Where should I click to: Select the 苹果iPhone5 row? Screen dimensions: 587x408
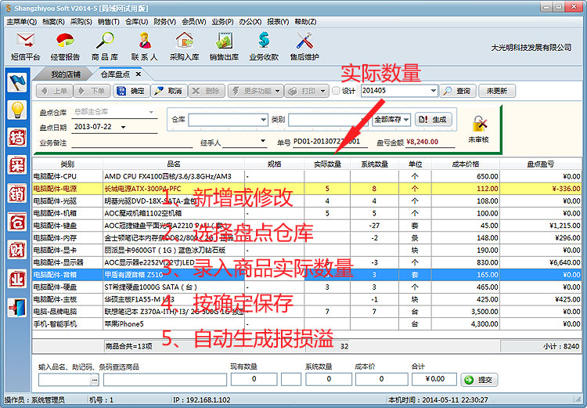307,324
